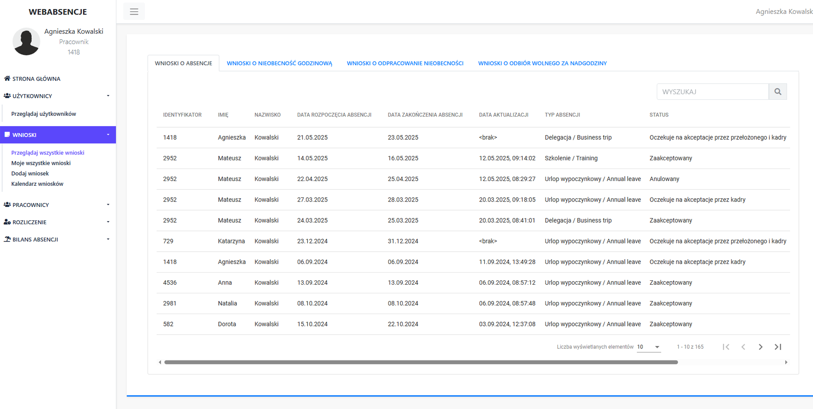The image size is (813, 409).
Task: Sort by Typ absencji column header
Action: pyautogui.click(x=562, y=115)
